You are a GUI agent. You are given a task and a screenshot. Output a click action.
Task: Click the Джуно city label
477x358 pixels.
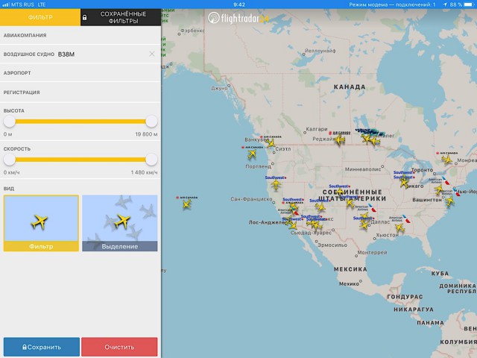[x=219, y=88]
